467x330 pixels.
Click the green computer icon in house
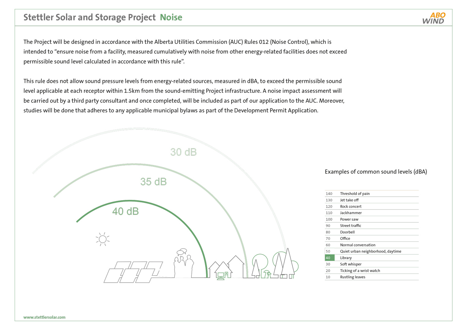pos(221,275)
